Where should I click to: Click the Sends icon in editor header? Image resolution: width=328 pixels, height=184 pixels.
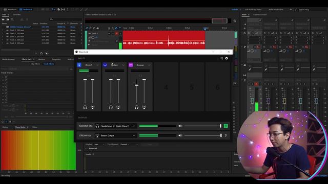tap(94, 28)
